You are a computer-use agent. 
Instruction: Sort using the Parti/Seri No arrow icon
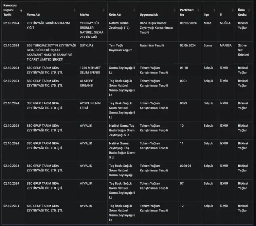[199, 11]
